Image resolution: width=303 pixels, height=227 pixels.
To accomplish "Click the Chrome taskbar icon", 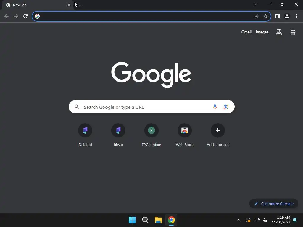I will (171, 220).
